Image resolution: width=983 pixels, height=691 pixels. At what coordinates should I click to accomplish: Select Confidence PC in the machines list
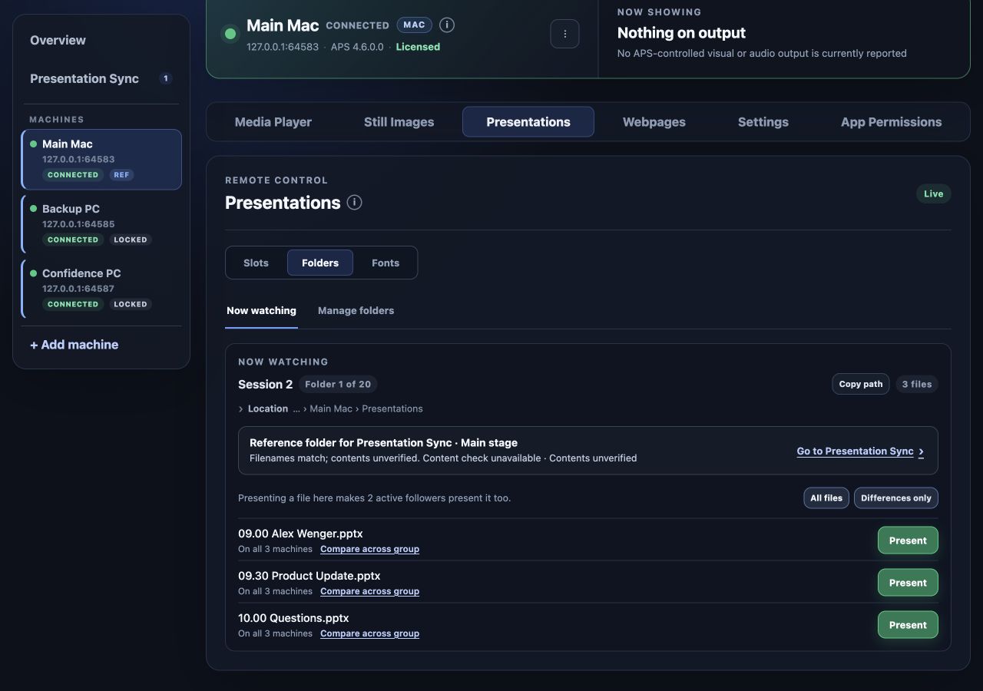101,288
